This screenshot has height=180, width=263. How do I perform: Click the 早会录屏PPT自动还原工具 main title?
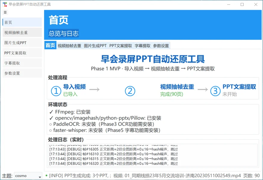coord(153,59)
